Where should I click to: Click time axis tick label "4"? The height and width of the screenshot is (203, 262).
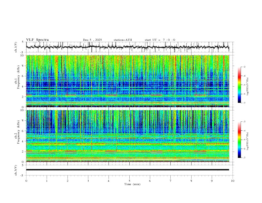pyautogui.click(x=109, y=181)
